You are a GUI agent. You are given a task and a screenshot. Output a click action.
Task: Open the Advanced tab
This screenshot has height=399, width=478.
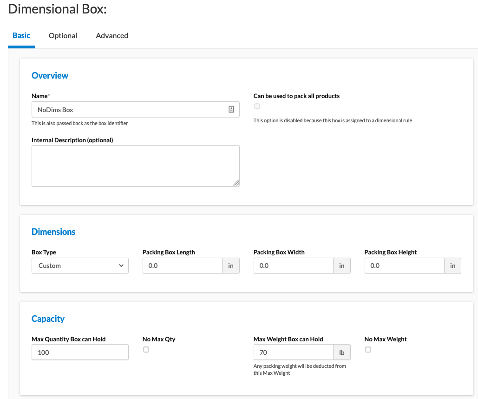point(112,36)
